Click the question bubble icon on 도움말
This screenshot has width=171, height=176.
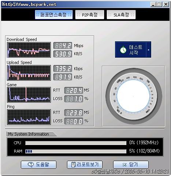(x=31, y=165)
